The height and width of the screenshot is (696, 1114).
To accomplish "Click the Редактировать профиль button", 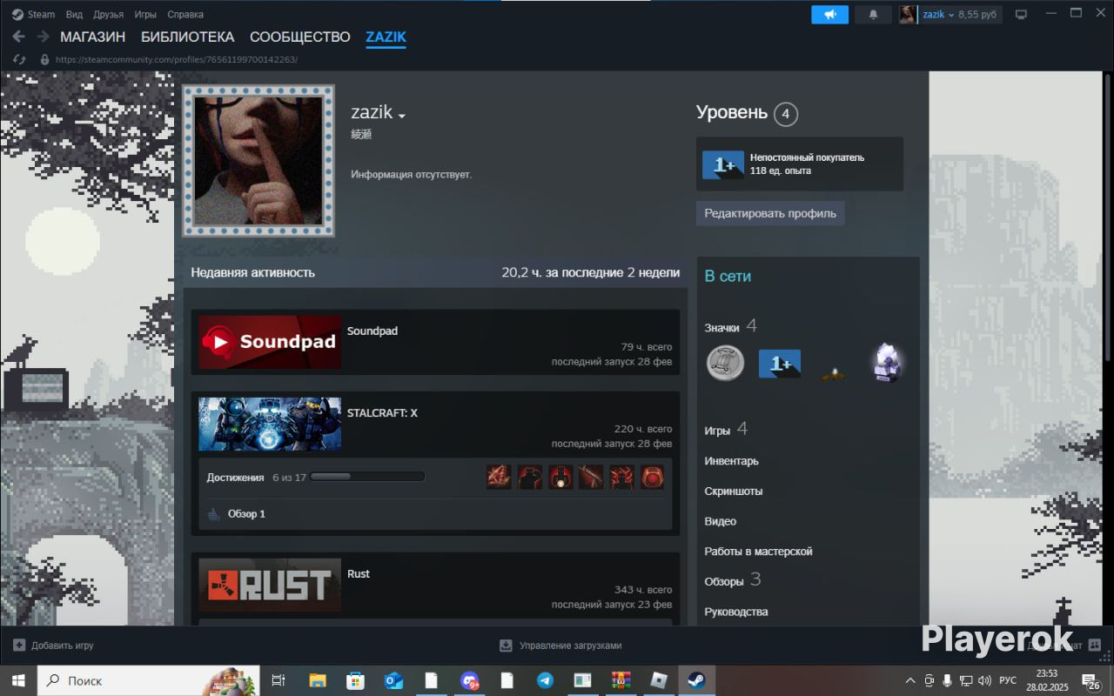I will [770, 213].
